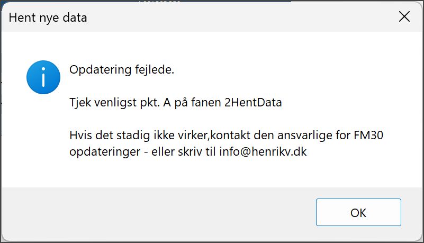
Task: Select the Hent nye data title text
Action: pyautogui.click(x=48, y=18)
